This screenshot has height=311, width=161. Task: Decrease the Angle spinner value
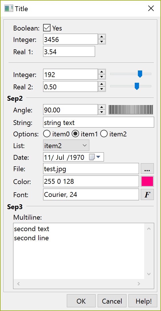click(102, 112)
